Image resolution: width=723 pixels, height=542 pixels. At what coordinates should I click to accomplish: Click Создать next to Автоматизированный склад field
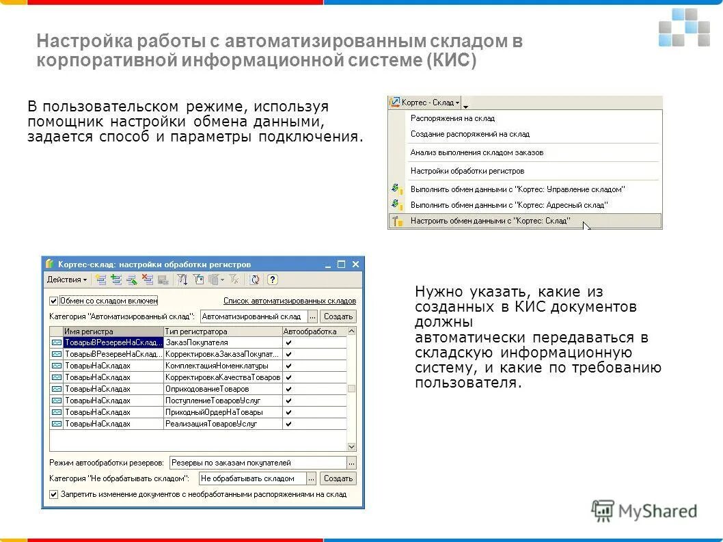tap(338, 317)
